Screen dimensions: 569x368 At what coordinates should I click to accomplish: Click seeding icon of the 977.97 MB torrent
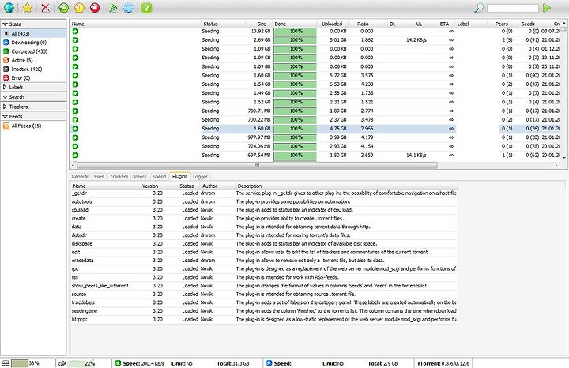click(x=76, y=137)
